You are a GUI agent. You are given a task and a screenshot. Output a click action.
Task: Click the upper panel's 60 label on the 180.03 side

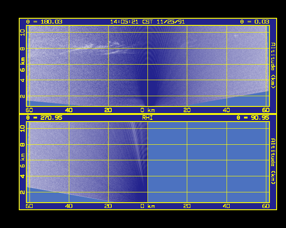click(29, 110)
